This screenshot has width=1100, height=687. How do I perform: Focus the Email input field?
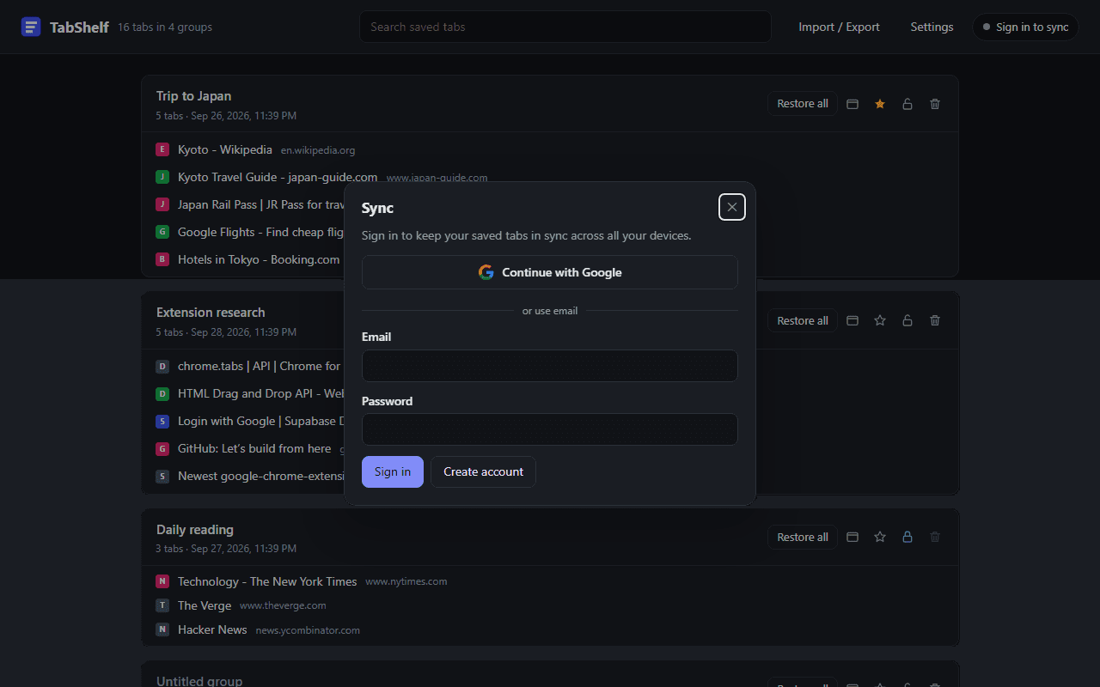[x=550, y=366]
